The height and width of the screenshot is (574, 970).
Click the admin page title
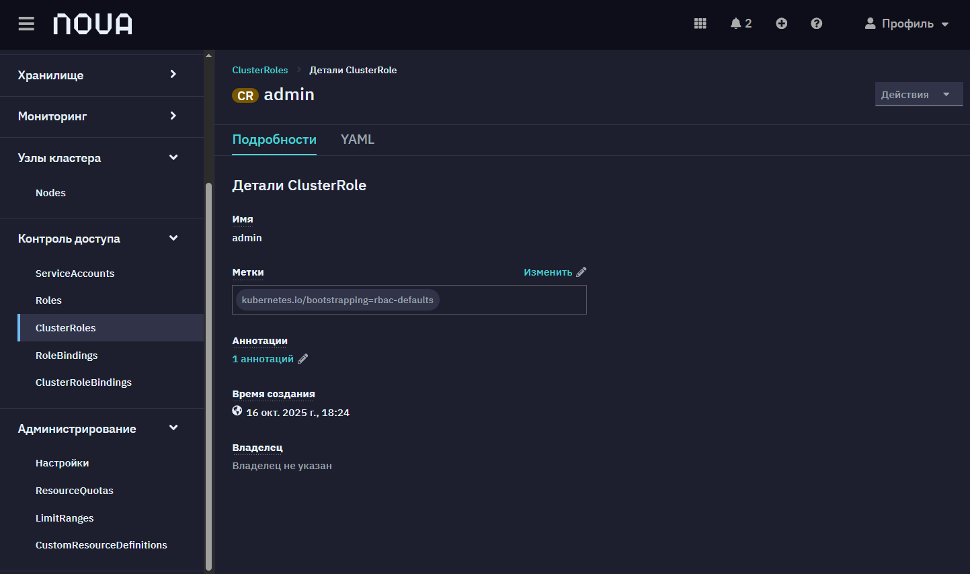[x=289, y=95]
